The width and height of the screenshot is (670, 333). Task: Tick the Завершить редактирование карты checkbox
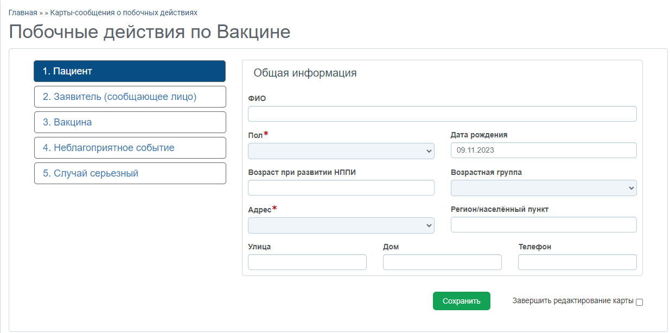pos(639,302)
